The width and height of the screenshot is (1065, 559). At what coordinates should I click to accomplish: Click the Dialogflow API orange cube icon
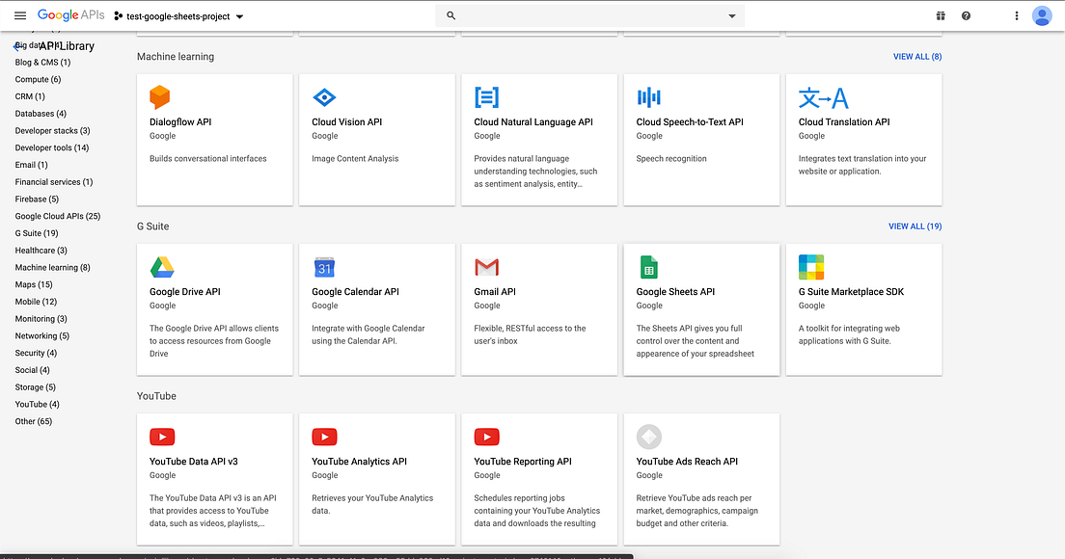(159, 97)
